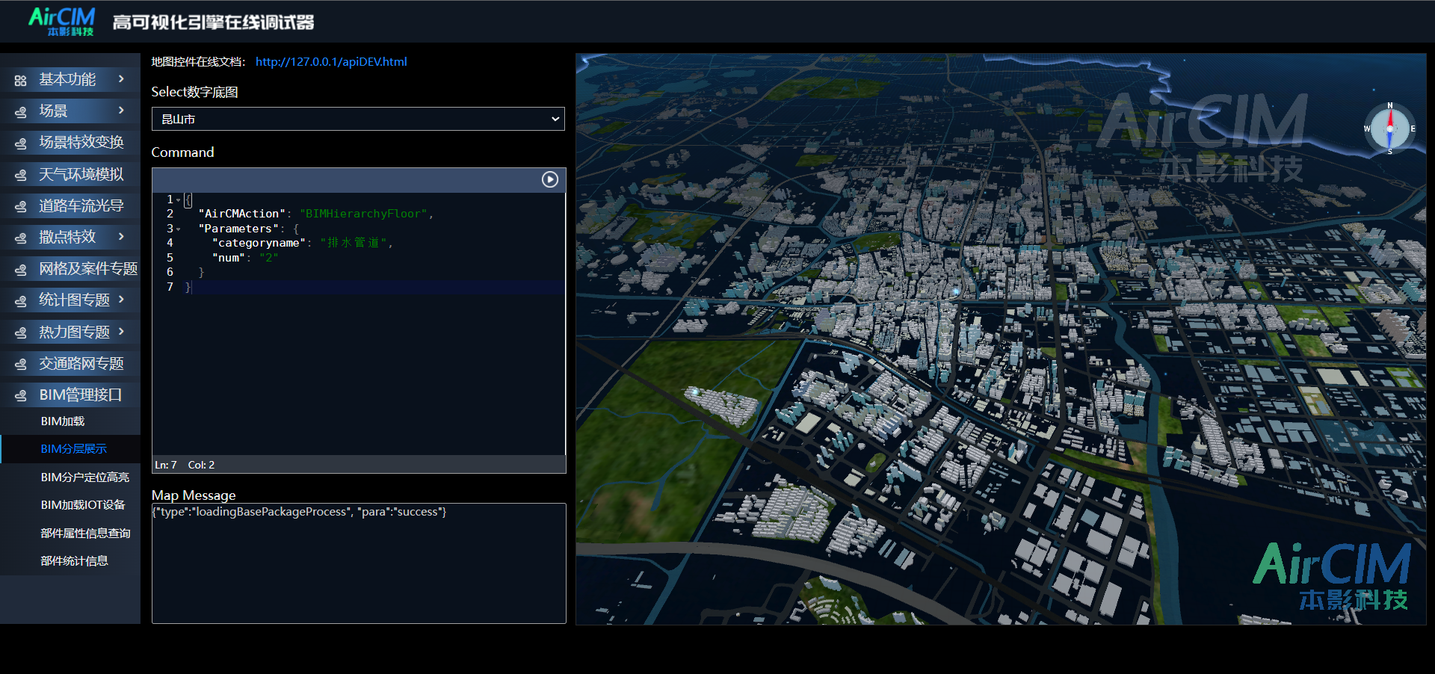
Task: Click the 网格及案件专题 menu icon
Action: click(21, 269)
